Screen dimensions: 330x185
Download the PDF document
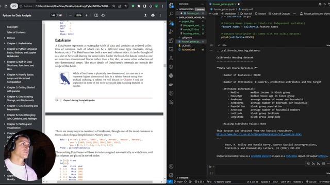click(145, 15)
